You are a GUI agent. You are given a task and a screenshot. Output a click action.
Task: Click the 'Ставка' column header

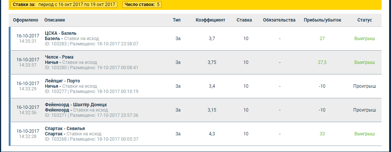[x=244, y=20]
